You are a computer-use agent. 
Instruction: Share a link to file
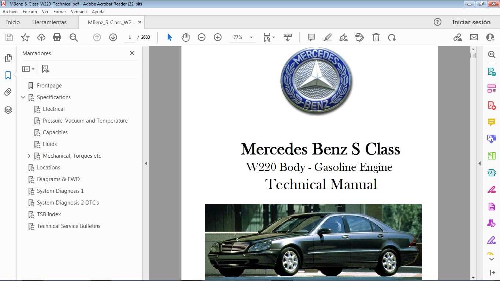click(458, 37)
